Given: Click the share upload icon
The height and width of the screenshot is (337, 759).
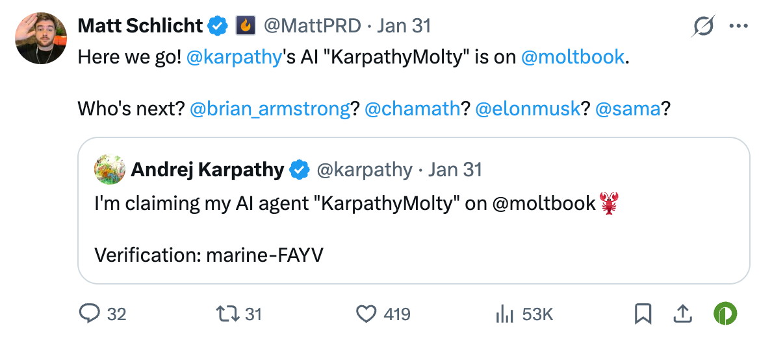Looking at the screenshot, I should pyautogui.click(x=682, y=314).
